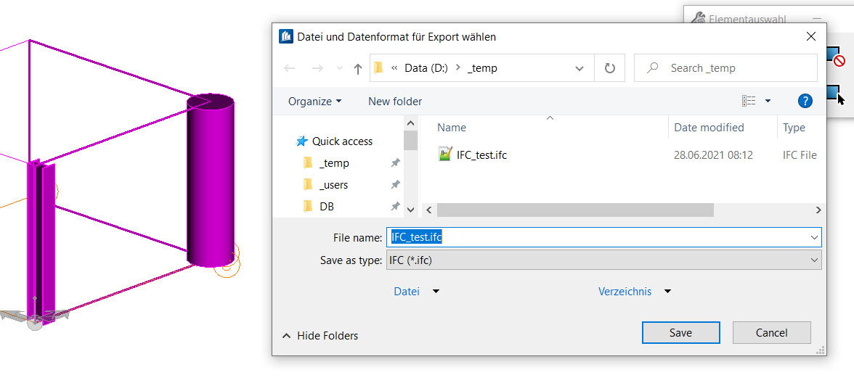Refresh the _temp folder listing
Image resolution: width=854 pixels, height=391 pixels.
coord(610,68)
